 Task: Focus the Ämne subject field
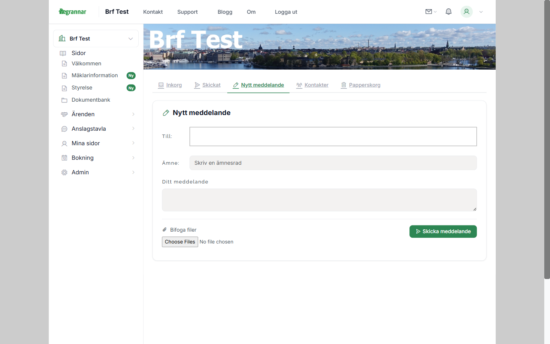click(333, 163)
